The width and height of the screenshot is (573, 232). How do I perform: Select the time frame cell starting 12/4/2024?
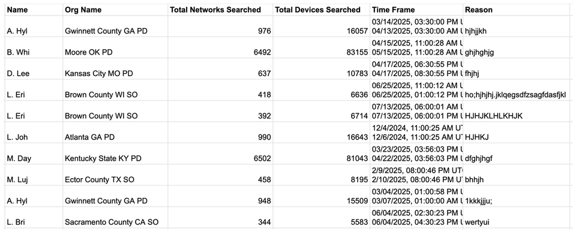tap(416, 132)
